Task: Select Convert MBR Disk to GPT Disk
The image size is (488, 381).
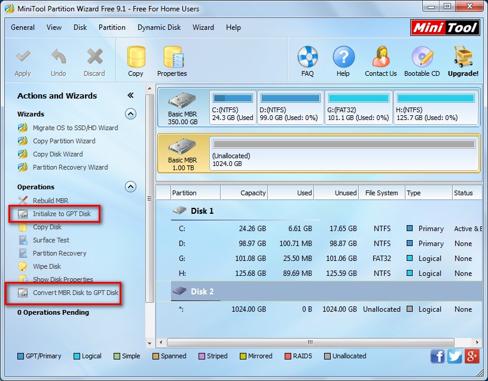Action: [75, 293]
